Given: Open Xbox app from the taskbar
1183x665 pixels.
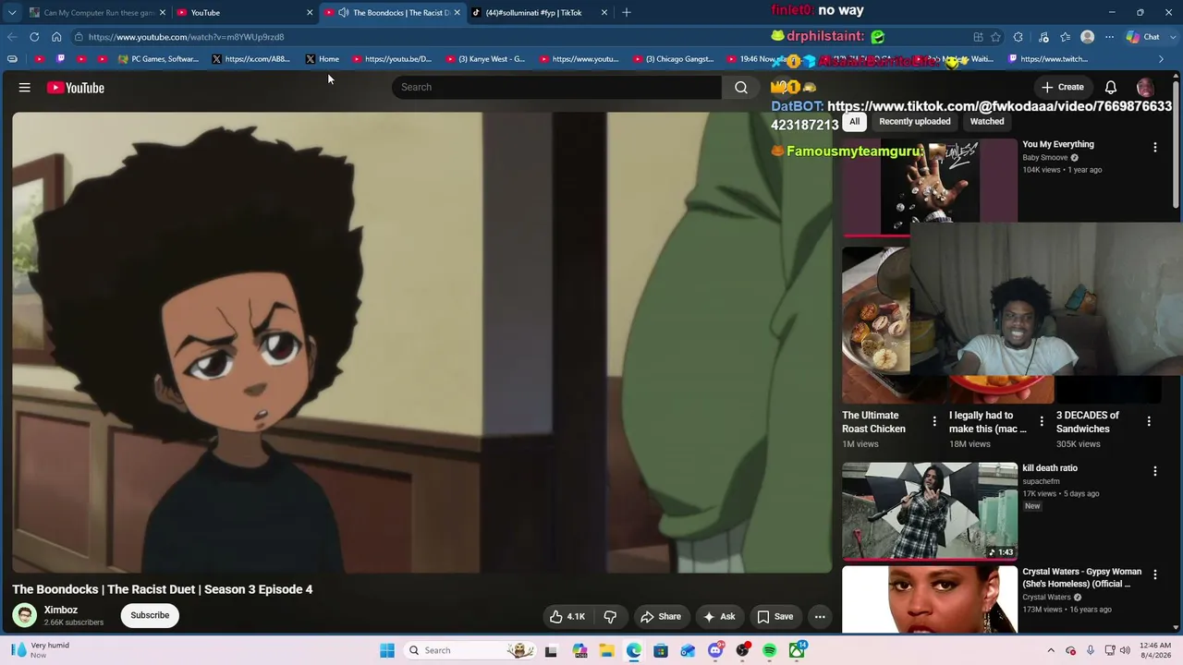Looking at the screenshot, I should point(797,650).
